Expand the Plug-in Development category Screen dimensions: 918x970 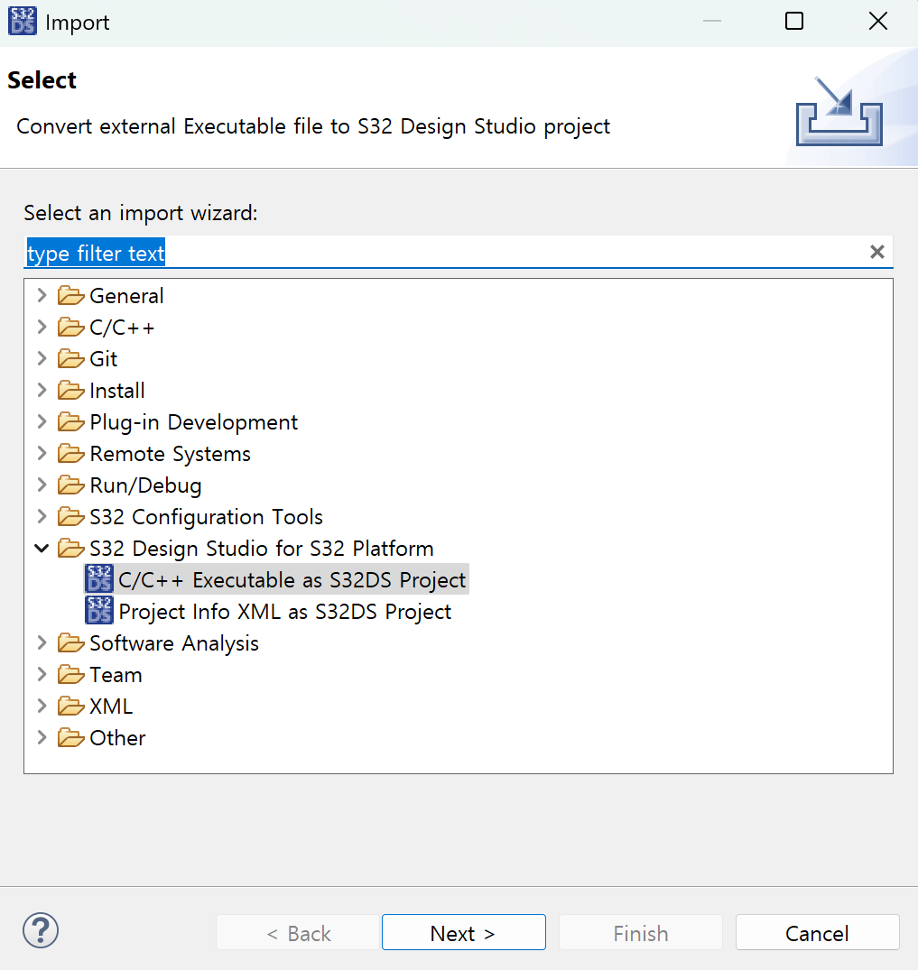pyautogui.click(x=42, y=421)
